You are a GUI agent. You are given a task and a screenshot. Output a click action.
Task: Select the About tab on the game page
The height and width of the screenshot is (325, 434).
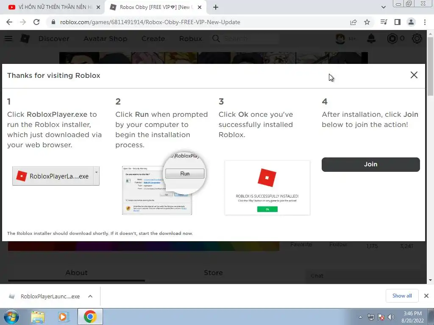click(76, 273)
